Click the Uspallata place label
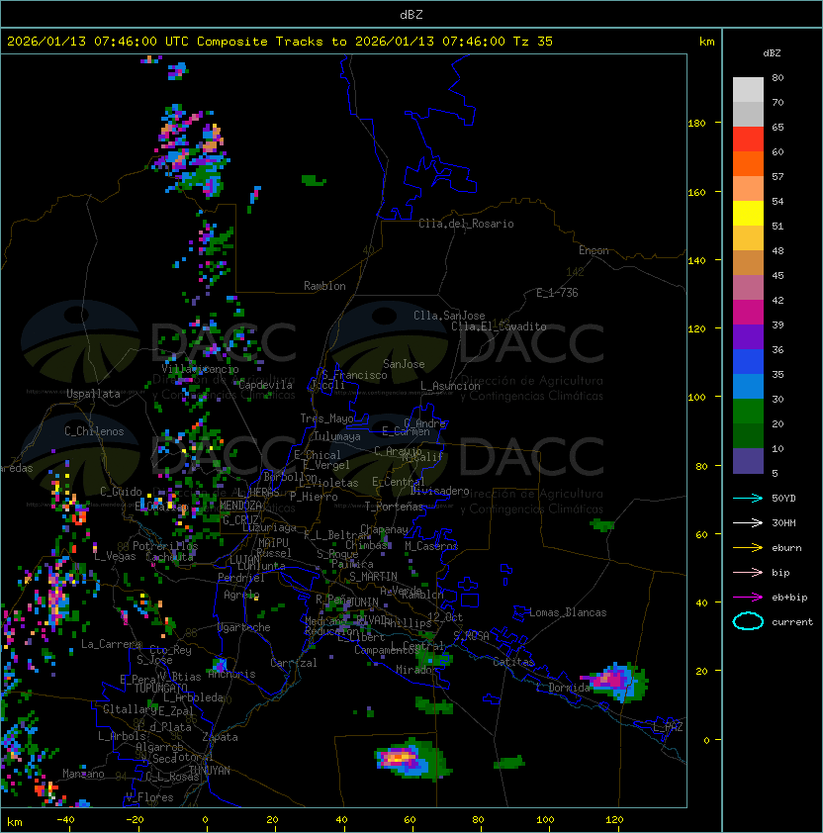Screen dimensions: 823x833 point(93,394)
